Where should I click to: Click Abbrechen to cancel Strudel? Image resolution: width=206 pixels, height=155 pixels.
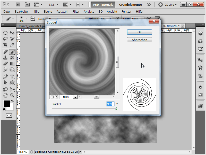pos(140,40)
